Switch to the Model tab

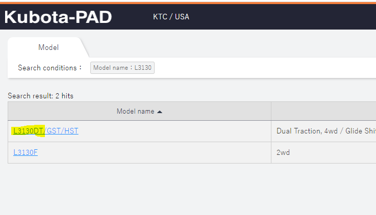pyautogui.click(x=48, y=47)
